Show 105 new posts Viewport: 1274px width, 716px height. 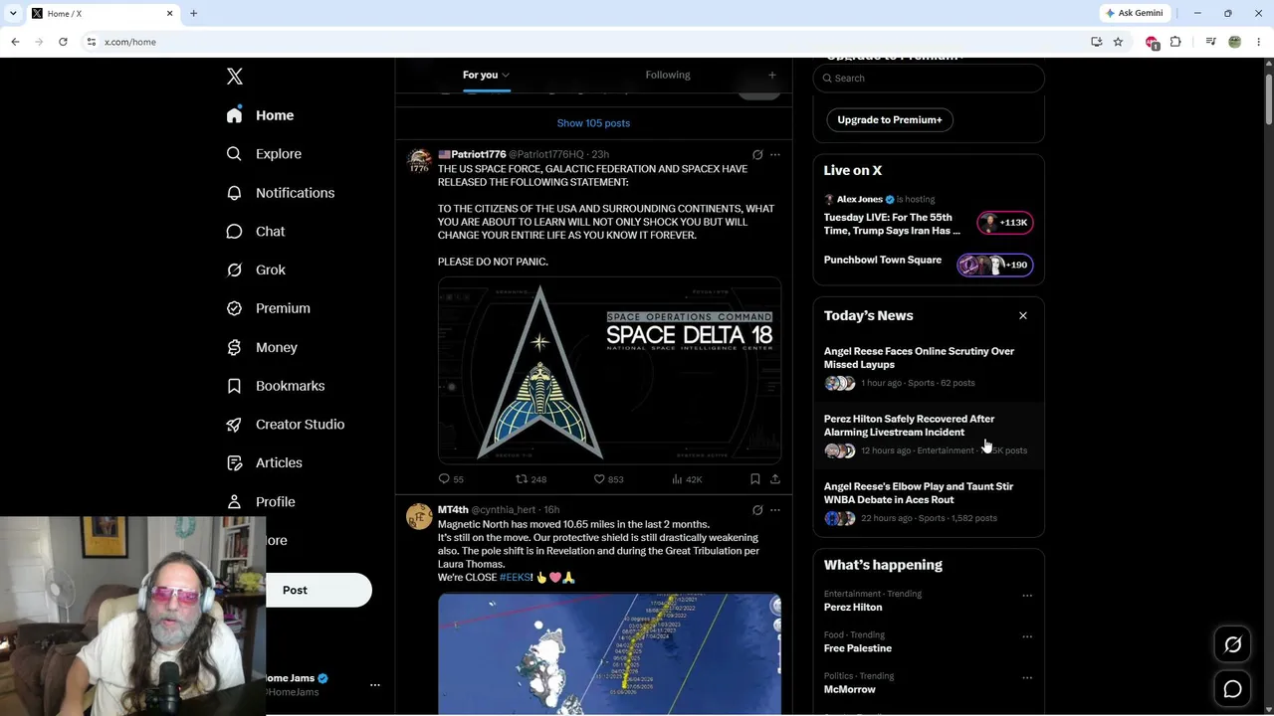pos(593,123)
